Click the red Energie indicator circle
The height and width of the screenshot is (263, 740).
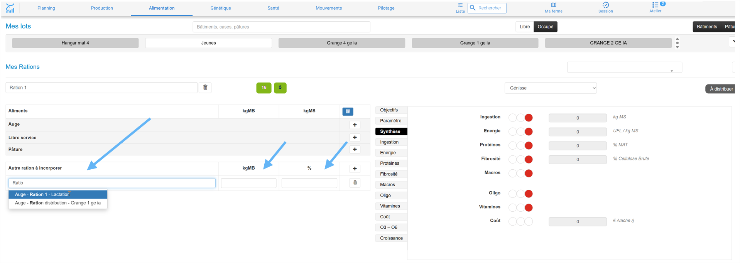(529, 131)
